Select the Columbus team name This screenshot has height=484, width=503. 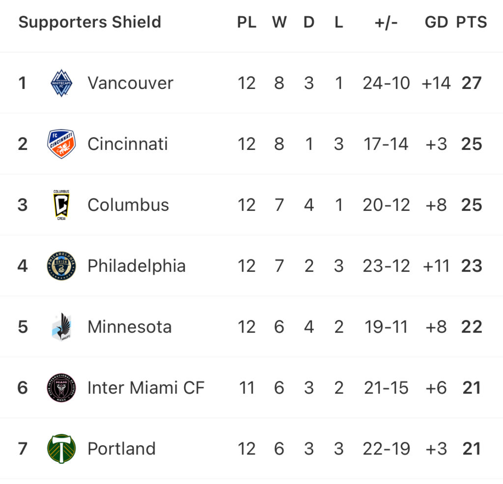point(128,205)
